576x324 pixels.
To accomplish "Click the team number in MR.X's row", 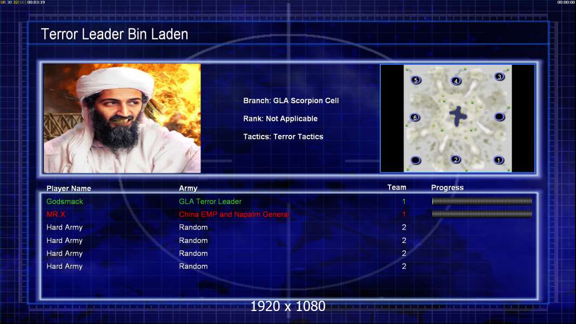I will coord(404,214).
